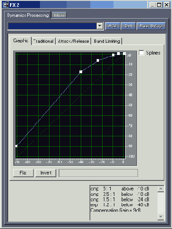Image resolution: width=172 pixels, height=229 pixels.
Task: Switch to the Mixer tab
Action: pyautogui.click(x=59, y=15)
